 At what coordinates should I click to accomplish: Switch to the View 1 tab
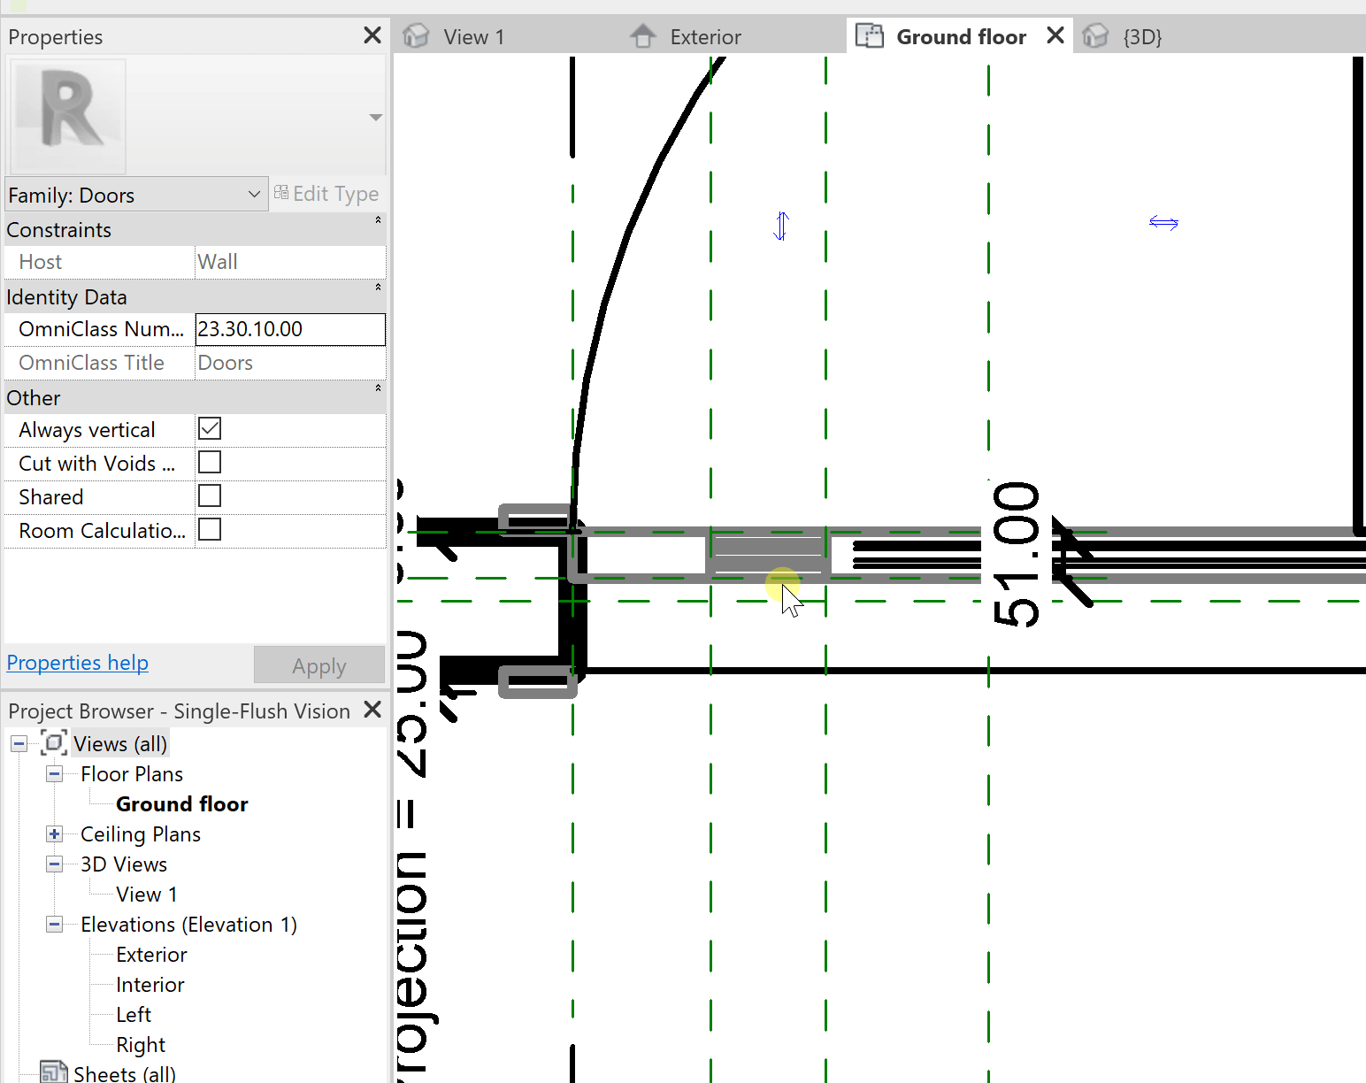[x=473, y=36]
